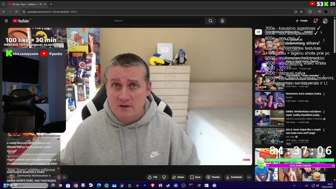
Task: Share this video
Action: 178,177
